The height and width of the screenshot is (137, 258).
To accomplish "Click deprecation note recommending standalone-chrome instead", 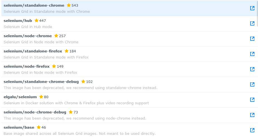I will pyautogui.click(x=80, y=88).
